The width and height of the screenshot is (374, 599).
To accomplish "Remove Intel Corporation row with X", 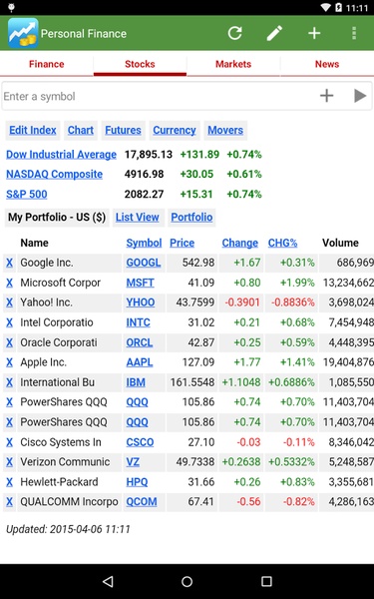I will point(9,322).
